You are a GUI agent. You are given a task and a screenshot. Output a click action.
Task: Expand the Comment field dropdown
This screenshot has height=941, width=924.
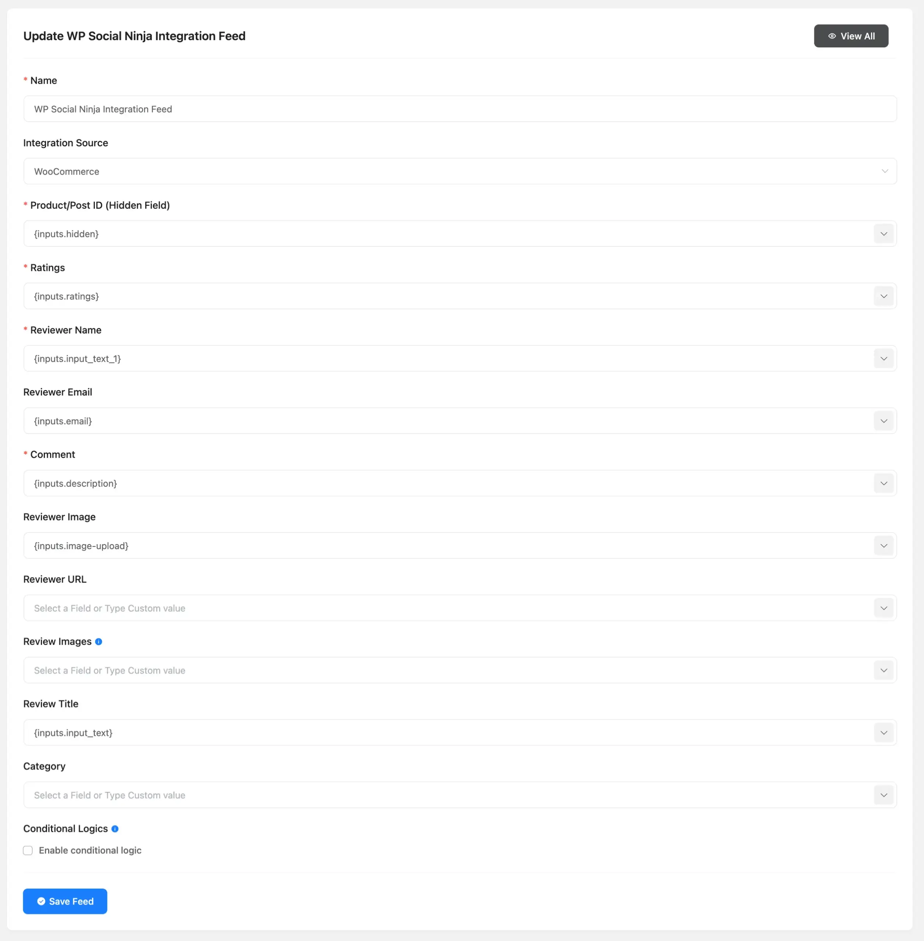click(x=884, y=483)
